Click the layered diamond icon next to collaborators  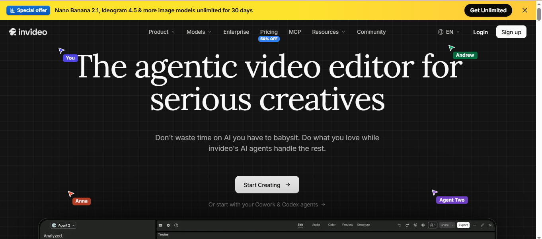pos(423,225)
